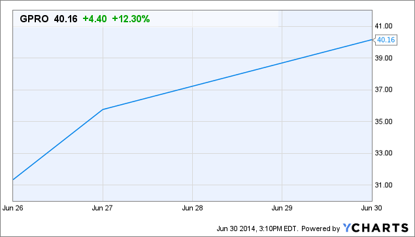The height and width of the screenshot is (237, 415).
Task: Open the YCharts logo link
Action: 376,228
